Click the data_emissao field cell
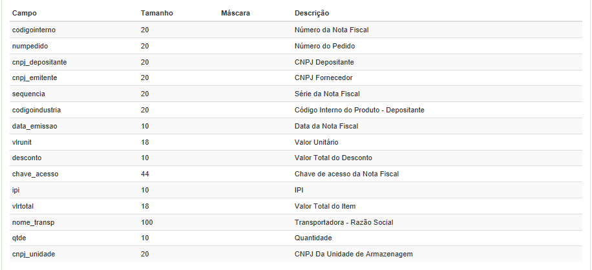592x270 pixels. tap(35, 126)
